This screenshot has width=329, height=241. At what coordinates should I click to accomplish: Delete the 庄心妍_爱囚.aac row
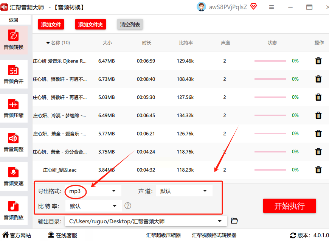(x=318, y=170)
